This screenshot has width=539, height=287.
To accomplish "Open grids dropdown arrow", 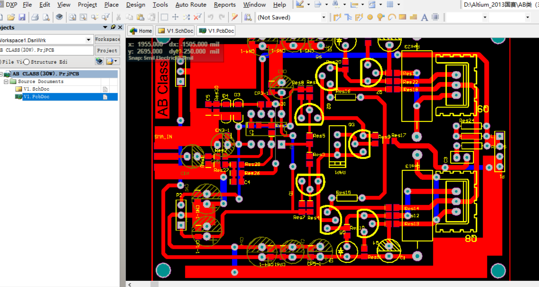I will tap(399, 4).
